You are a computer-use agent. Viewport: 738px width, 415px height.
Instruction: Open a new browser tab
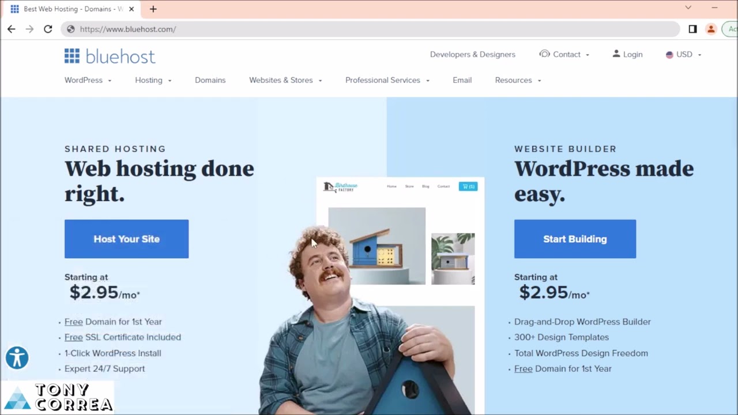coord(153,9)
